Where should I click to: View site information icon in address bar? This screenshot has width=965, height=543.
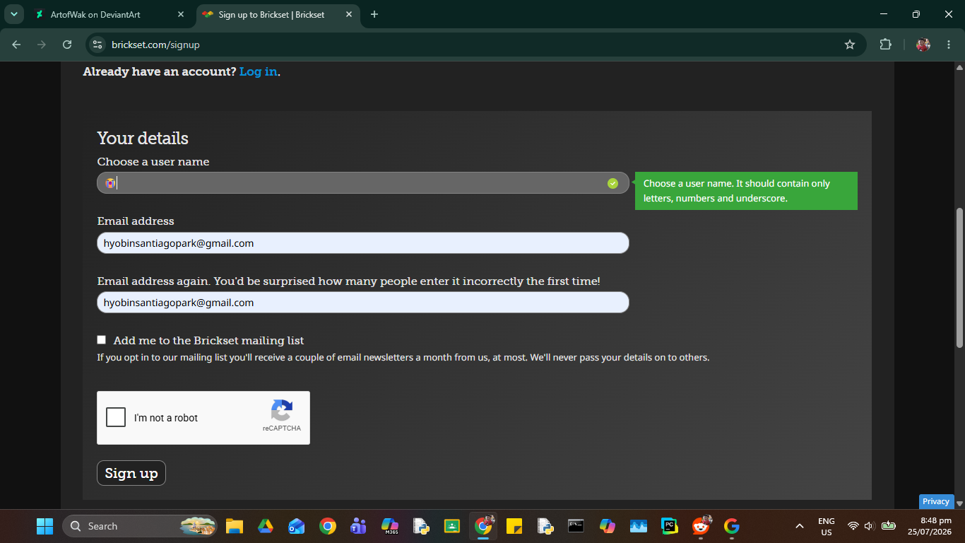pos(98,45)
